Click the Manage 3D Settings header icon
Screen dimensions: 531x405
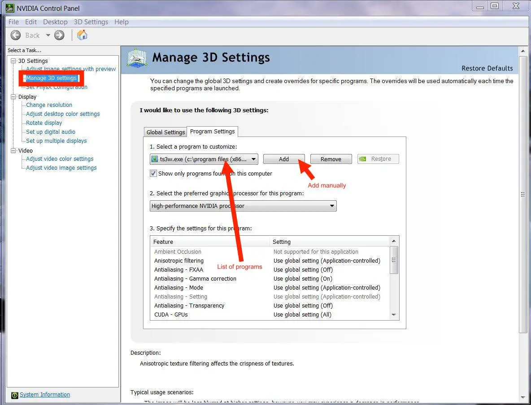[x=137, y=57]
